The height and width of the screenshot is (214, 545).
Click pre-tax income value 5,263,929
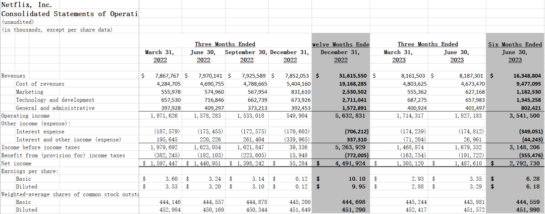[350, 147]
